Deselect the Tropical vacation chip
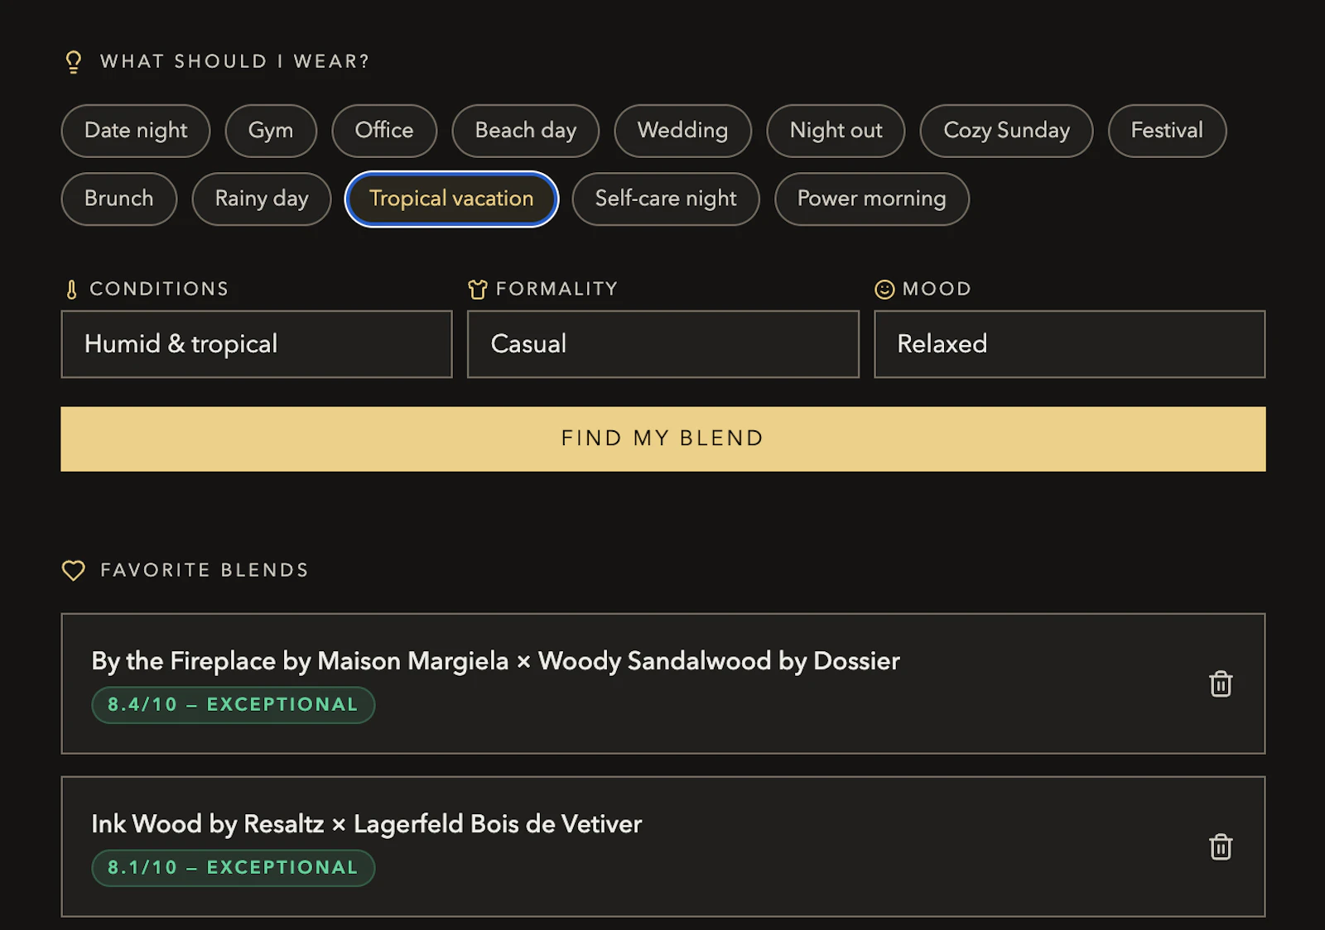 pyautogui.click(x=450, y=199)
